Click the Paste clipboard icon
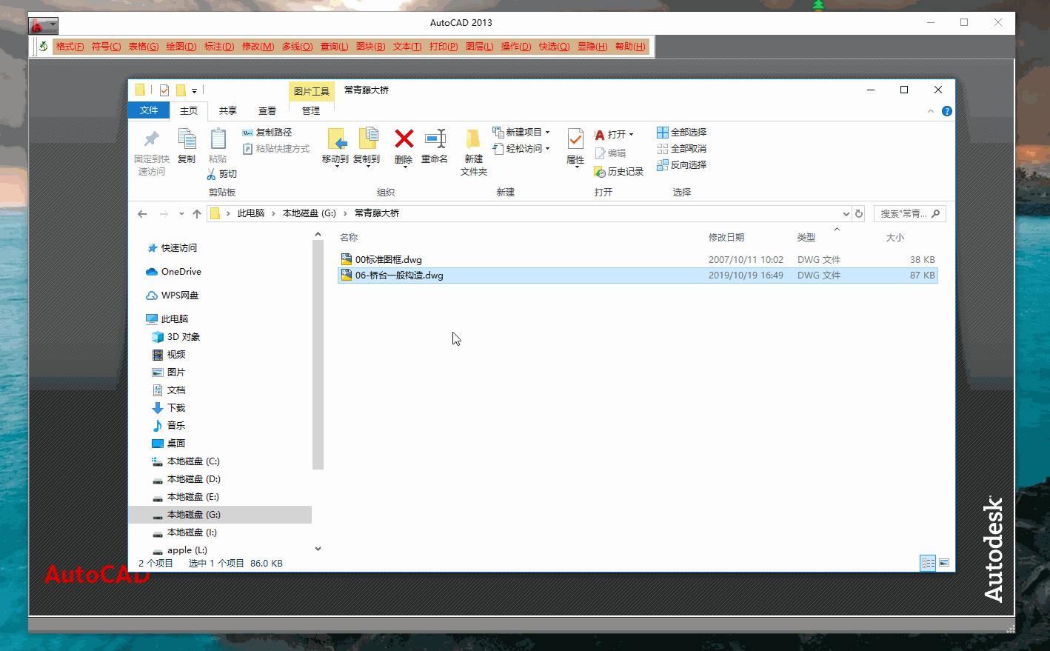1050x651 pixels. point(218,139)
